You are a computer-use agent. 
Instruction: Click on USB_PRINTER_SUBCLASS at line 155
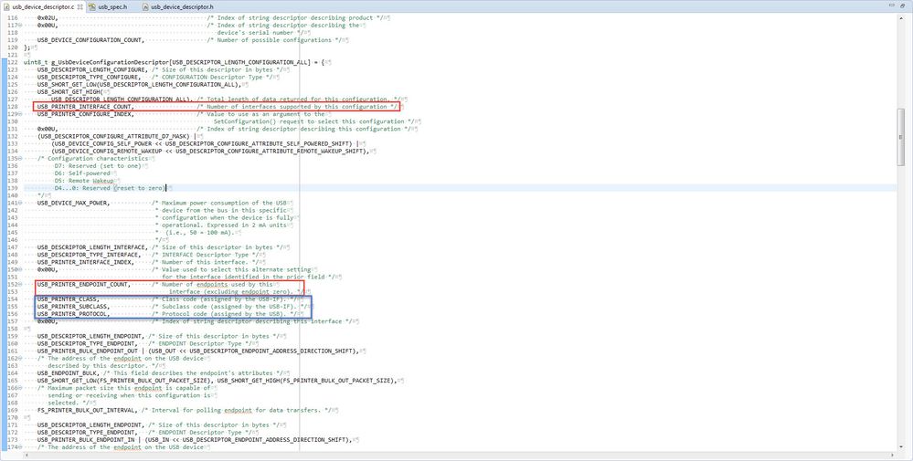73,307
